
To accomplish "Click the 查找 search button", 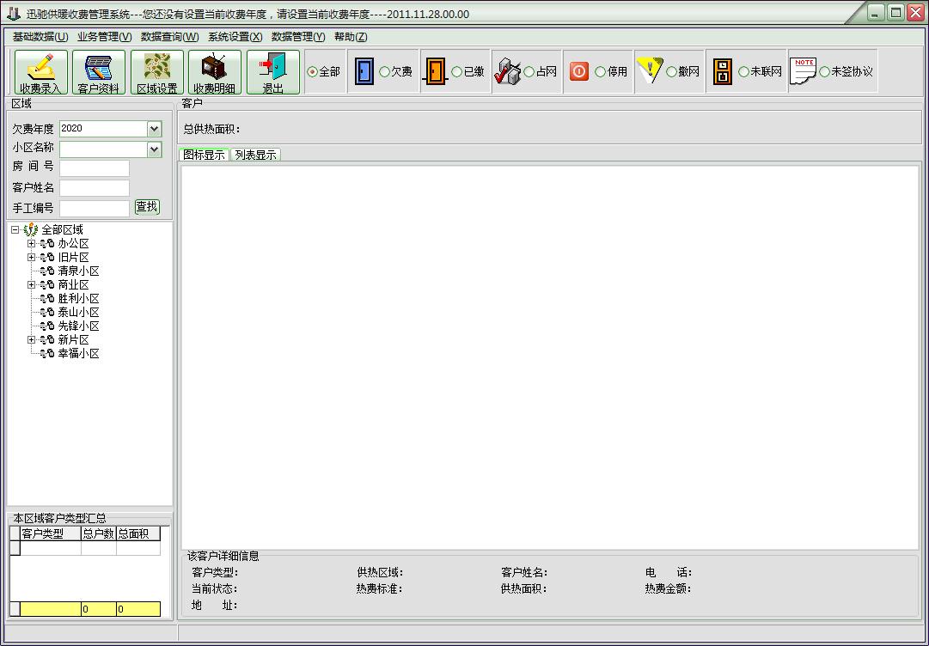I will pos(147,207).
